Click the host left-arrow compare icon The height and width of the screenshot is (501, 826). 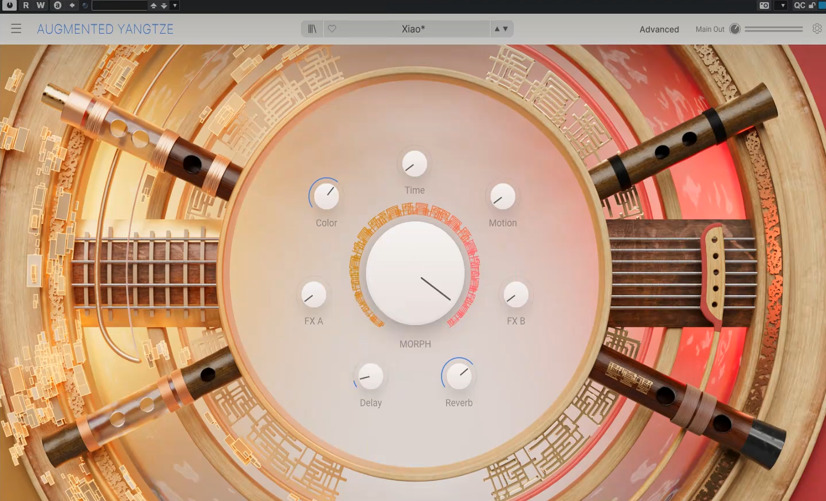point(72,6)
